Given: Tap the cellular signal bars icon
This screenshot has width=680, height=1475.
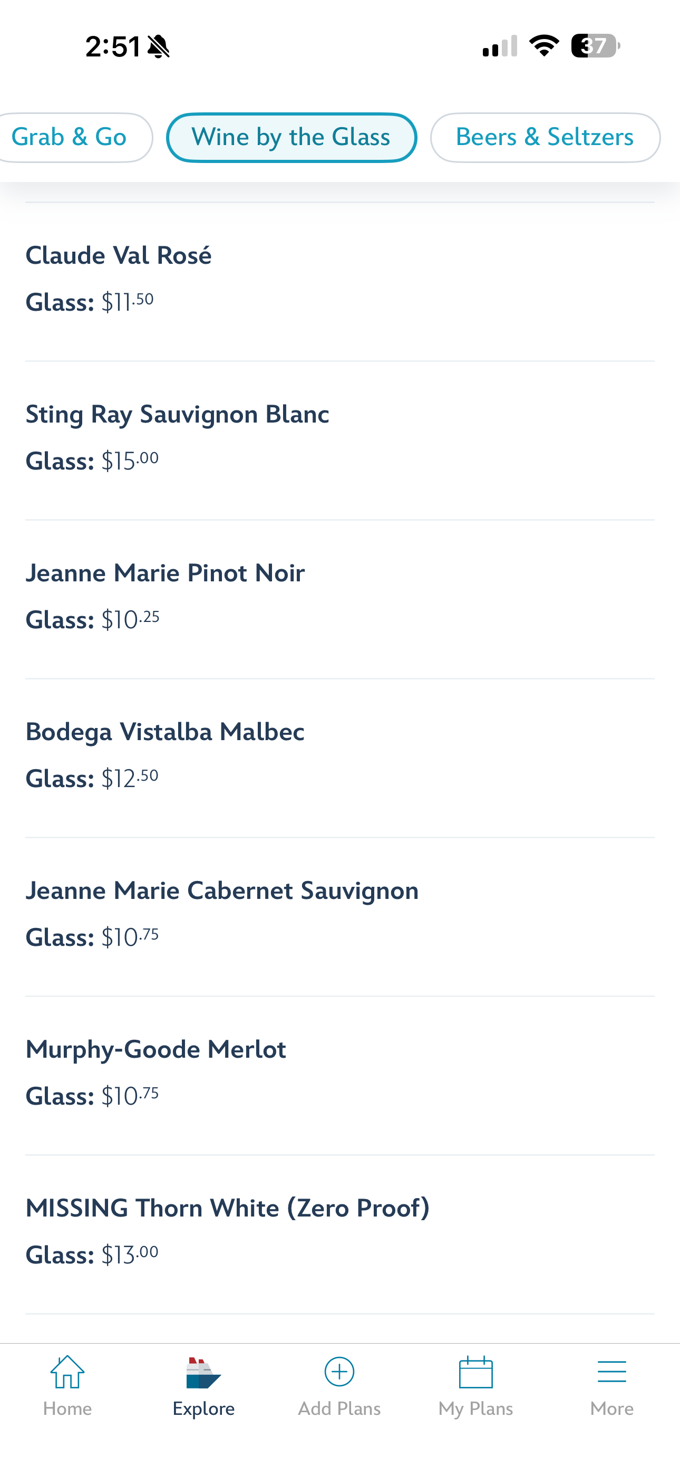Looking at the screenshot, I should point(500,46).
